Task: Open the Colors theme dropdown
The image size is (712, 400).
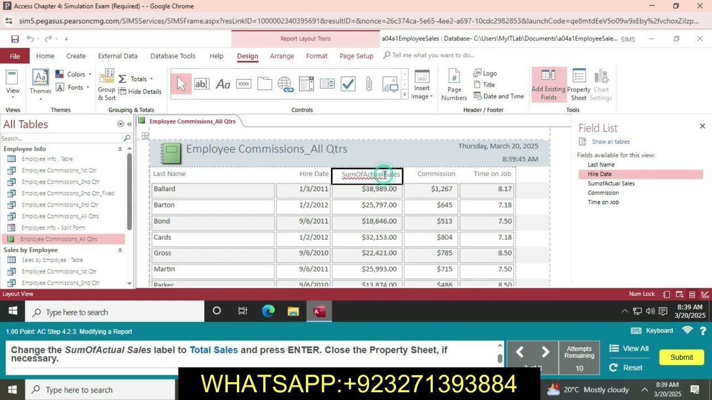Action: 74,74
